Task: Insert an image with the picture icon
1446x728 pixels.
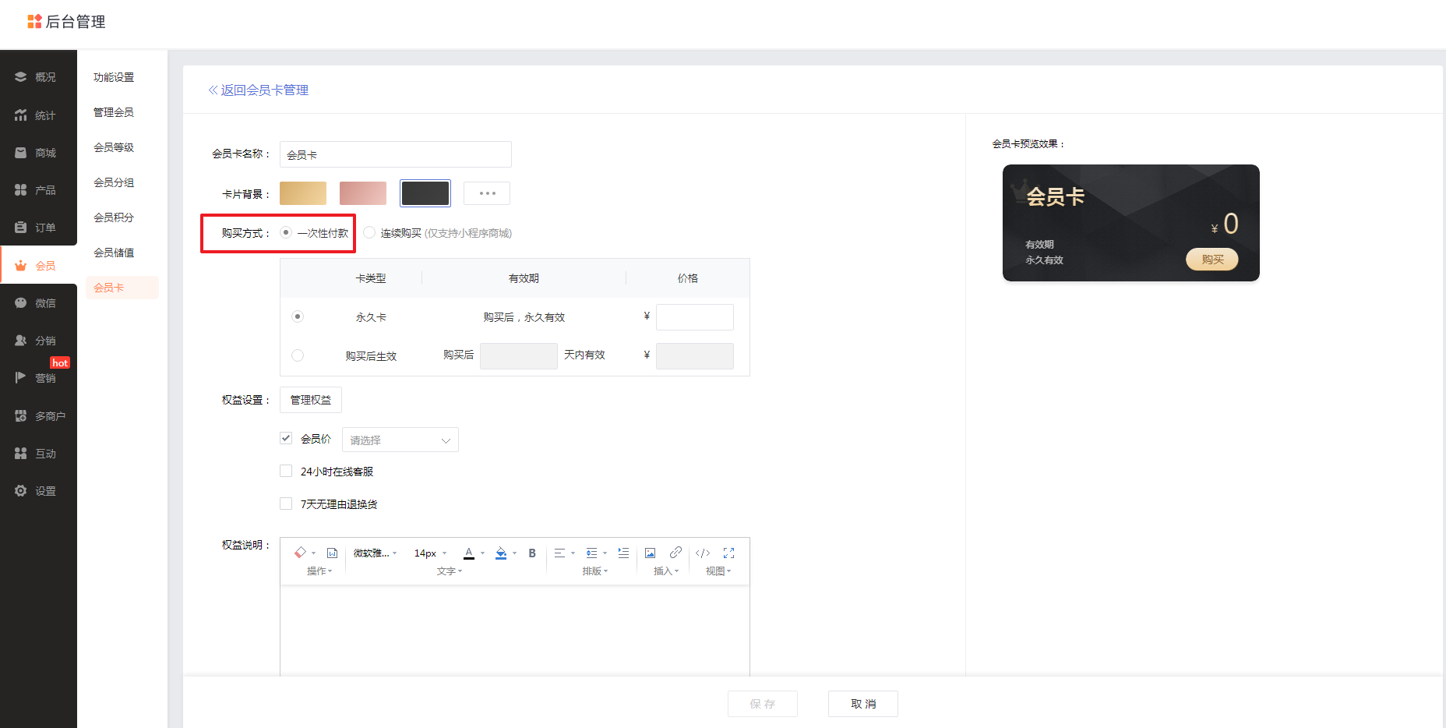Action: point(650,553)
